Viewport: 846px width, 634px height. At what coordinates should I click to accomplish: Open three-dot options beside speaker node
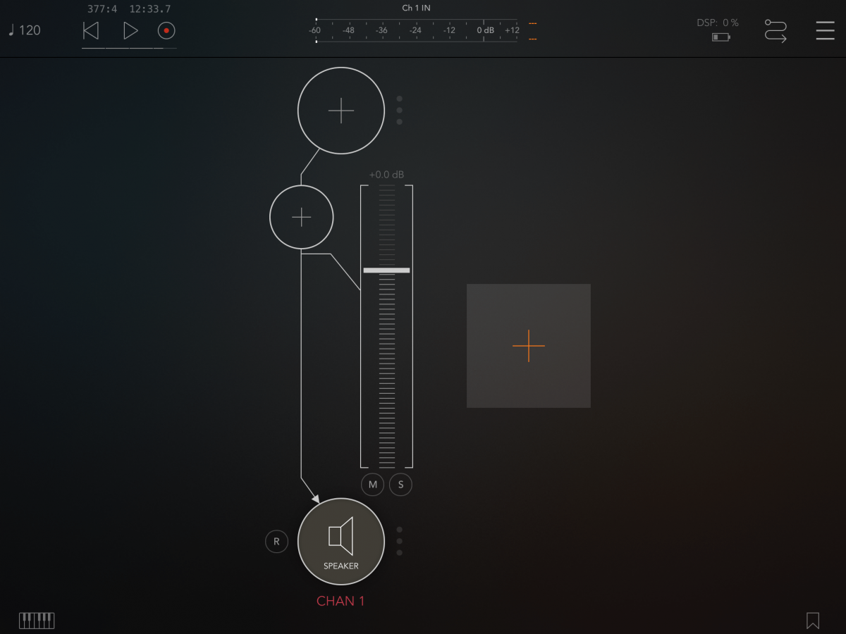400,541
